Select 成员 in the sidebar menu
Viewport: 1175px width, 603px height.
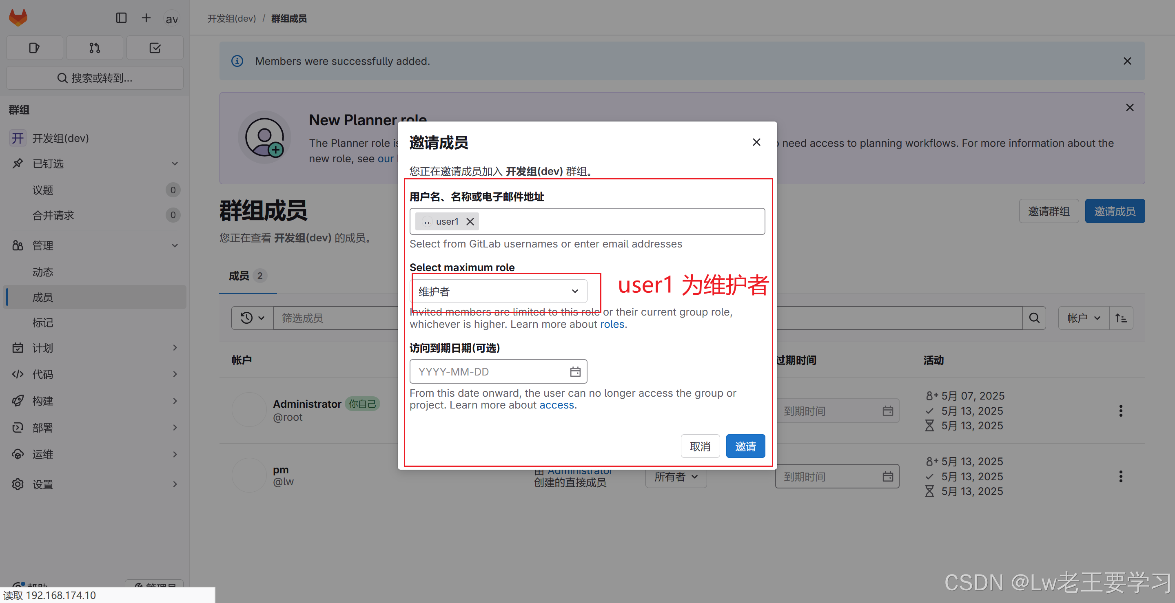coord(43,297)
